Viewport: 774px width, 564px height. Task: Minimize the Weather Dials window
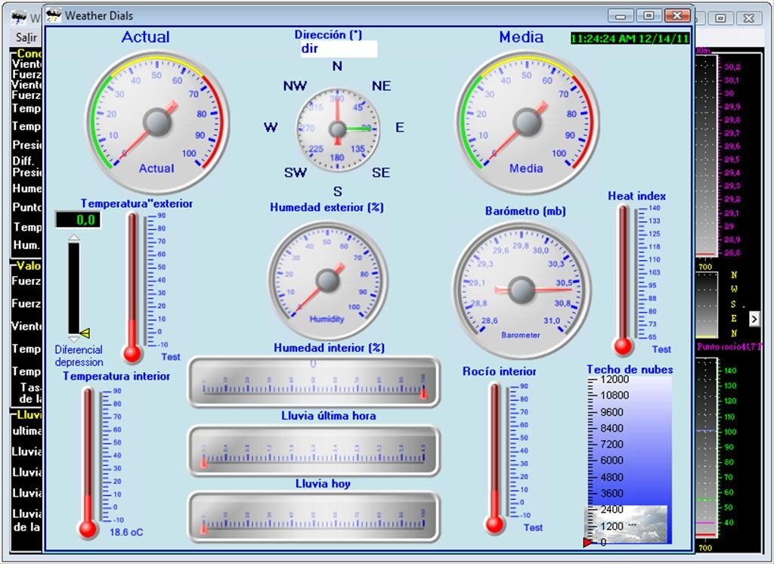(x=621, y=16)
